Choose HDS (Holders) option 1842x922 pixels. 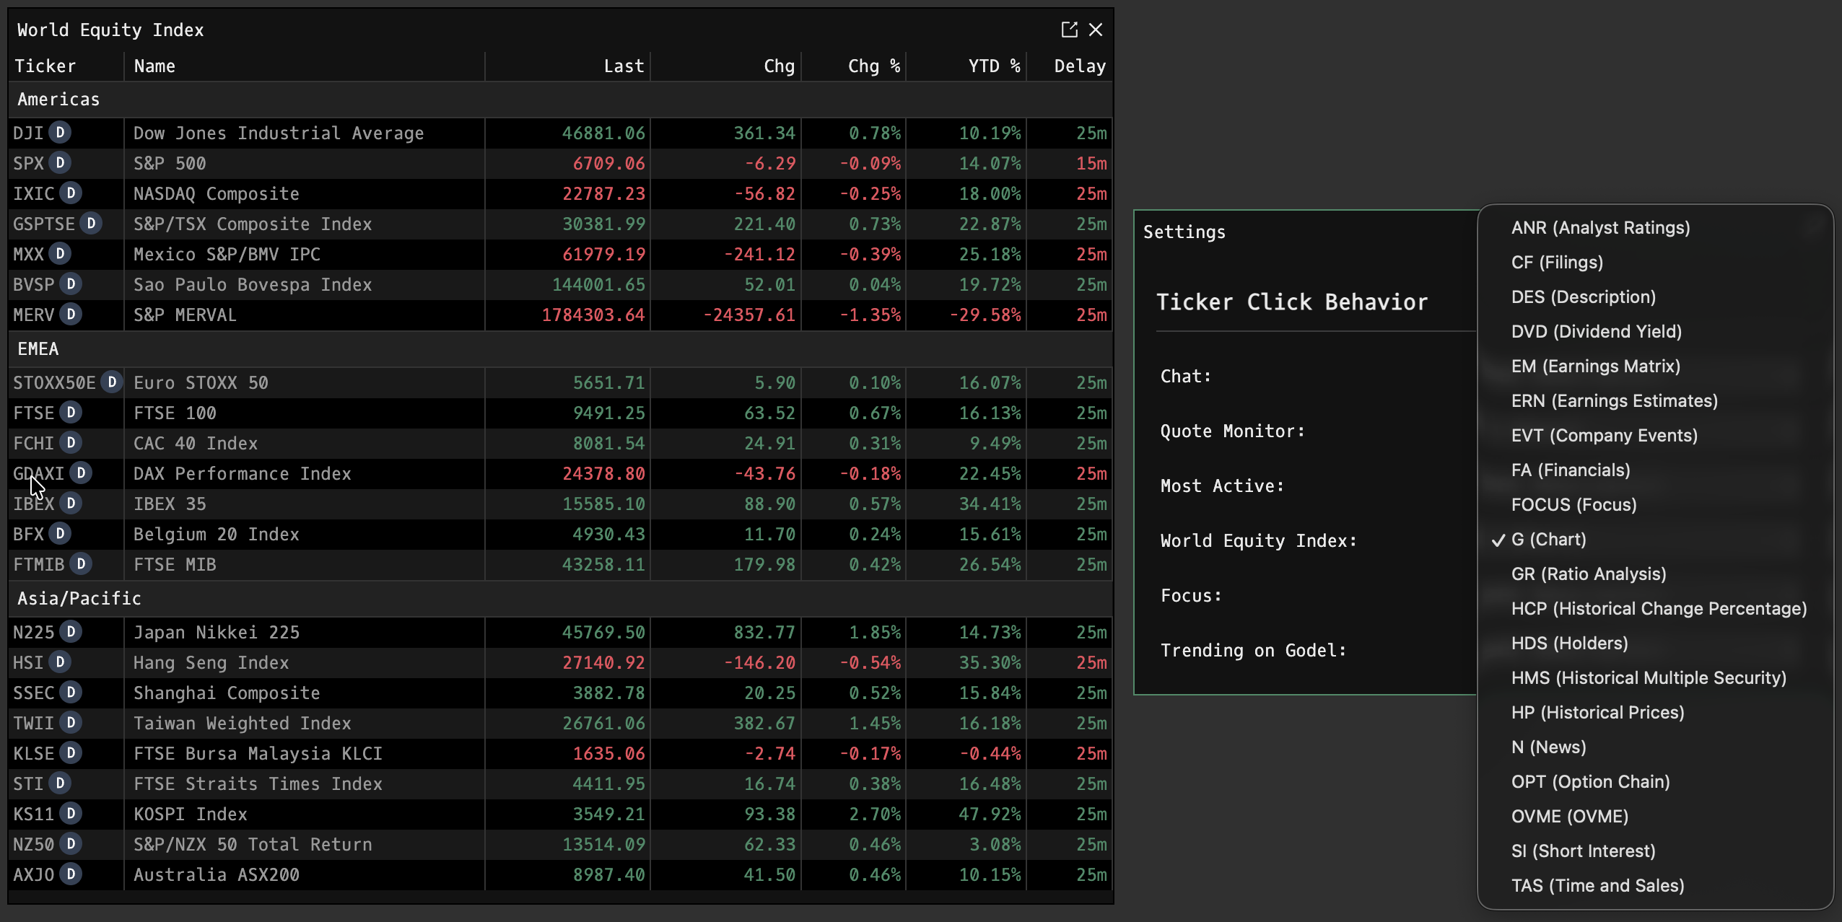click(x=1655, y=644)
